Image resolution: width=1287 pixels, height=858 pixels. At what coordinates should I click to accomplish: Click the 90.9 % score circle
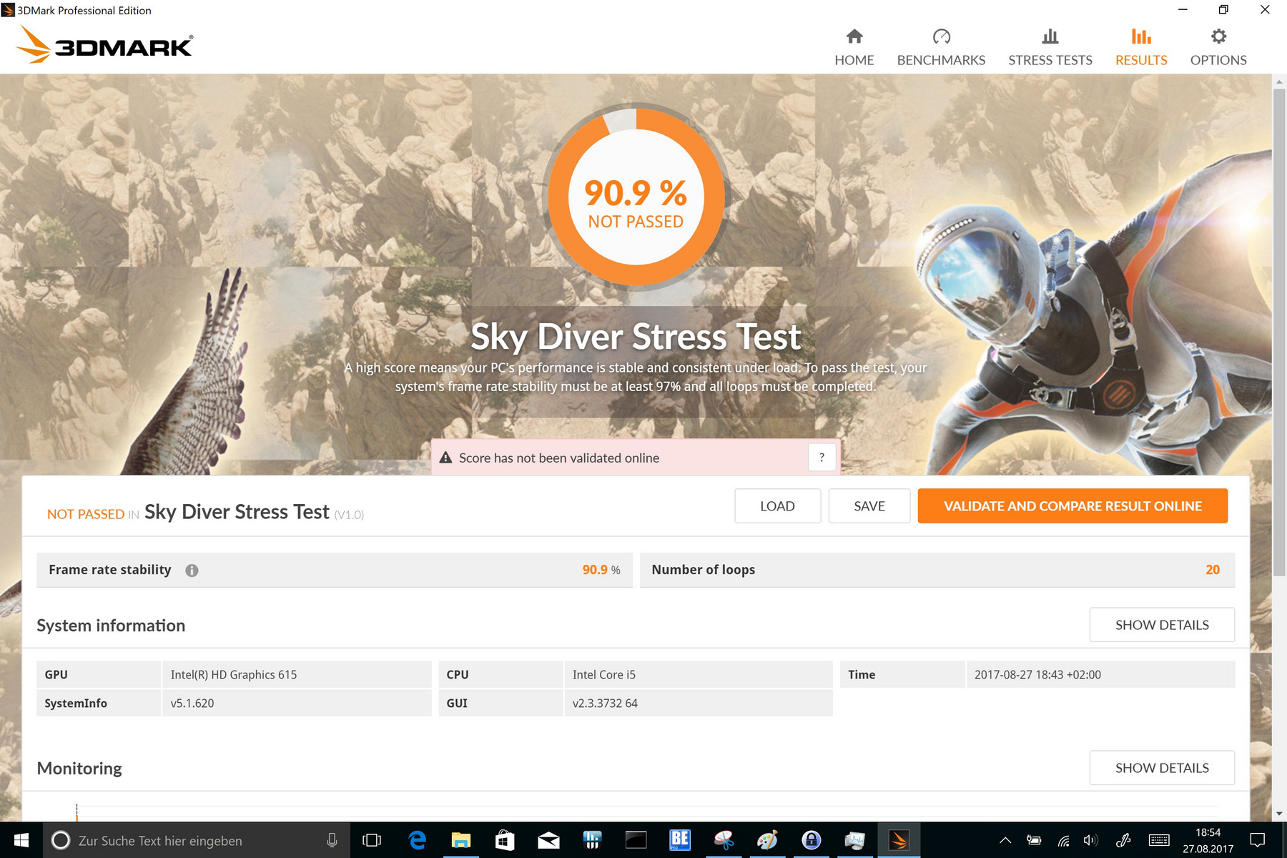tap(636, 197)
